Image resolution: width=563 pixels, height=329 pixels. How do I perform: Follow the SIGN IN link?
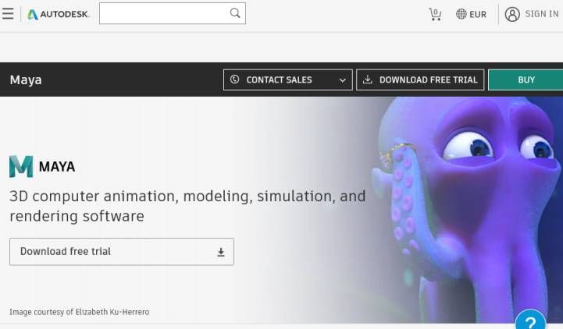(x=541, y=14)
